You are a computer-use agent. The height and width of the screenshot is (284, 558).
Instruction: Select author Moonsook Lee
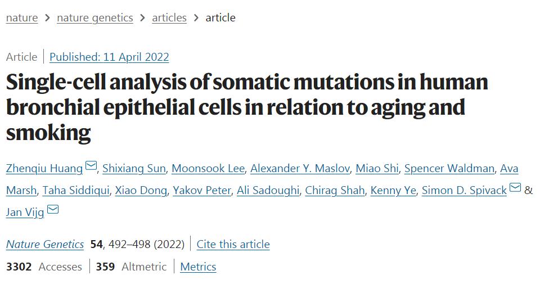pyautogui.click(x=208, y=168)
